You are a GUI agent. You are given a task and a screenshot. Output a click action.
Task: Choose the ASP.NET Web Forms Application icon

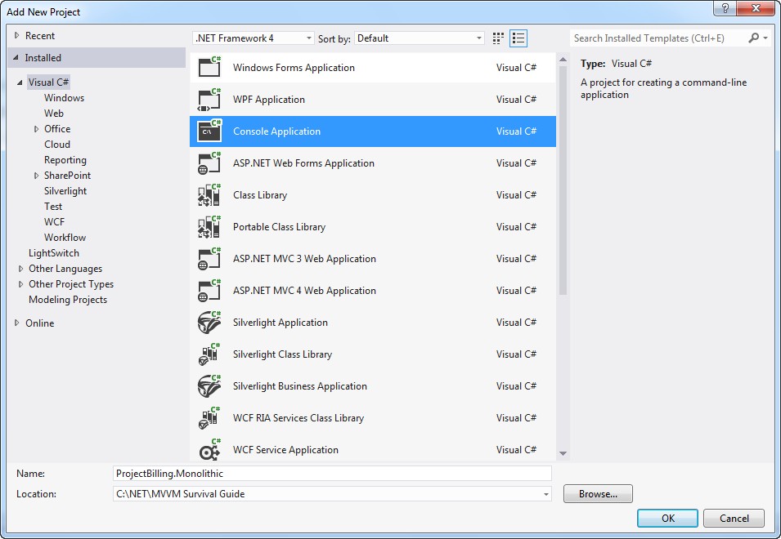tap(209, 163)
